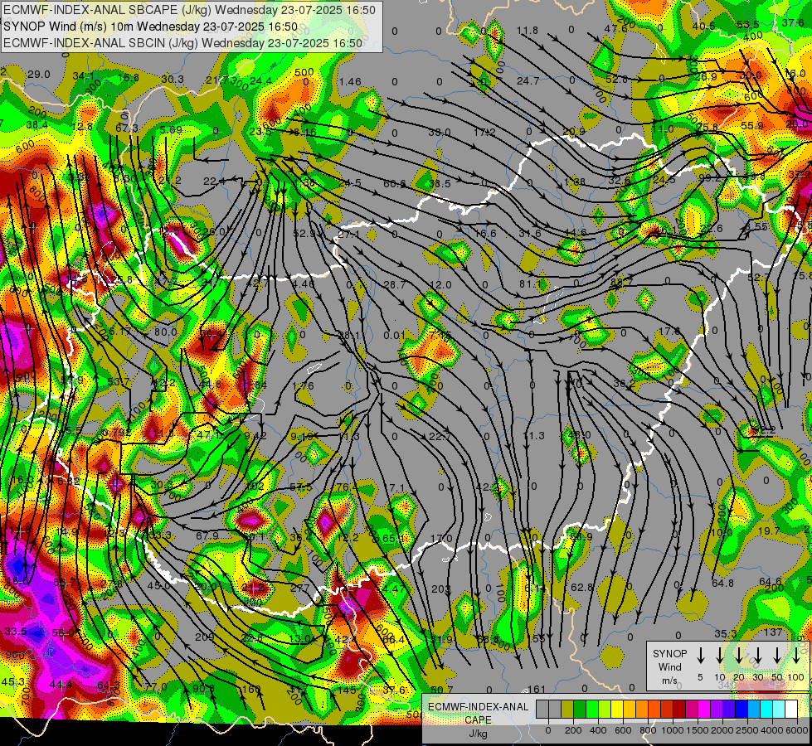Click the 1000 tick on CAPE scale
Image resolution: width=812 pixels, height=746 pixels.
coord(673,730)
